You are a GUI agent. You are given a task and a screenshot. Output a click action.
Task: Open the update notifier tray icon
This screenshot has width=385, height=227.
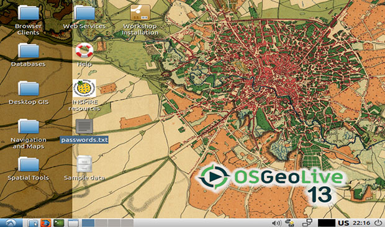[x=290, y=223]
